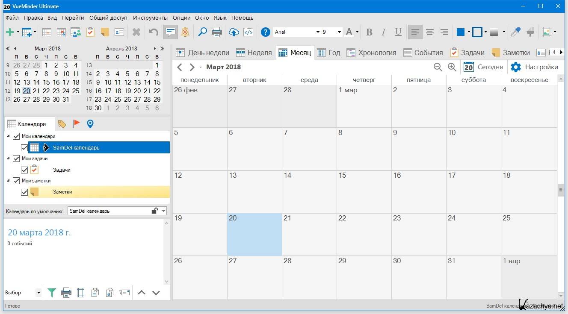Open the orange flag panel icon
This screenshot has height=314, width=568.
(76, 124)
